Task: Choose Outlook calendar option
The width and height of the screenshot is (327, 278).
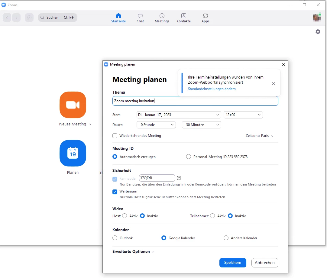Action: coord(115,238)
